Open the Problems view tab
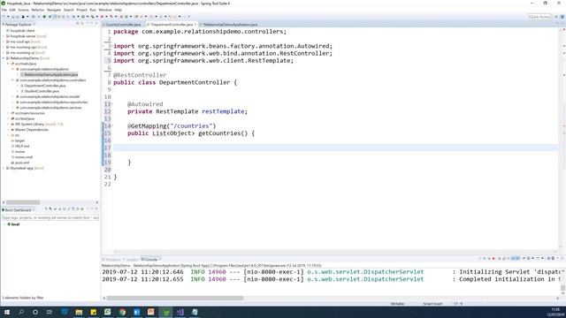The height and width of the screenshot is (318, 566). pos(112,260)
